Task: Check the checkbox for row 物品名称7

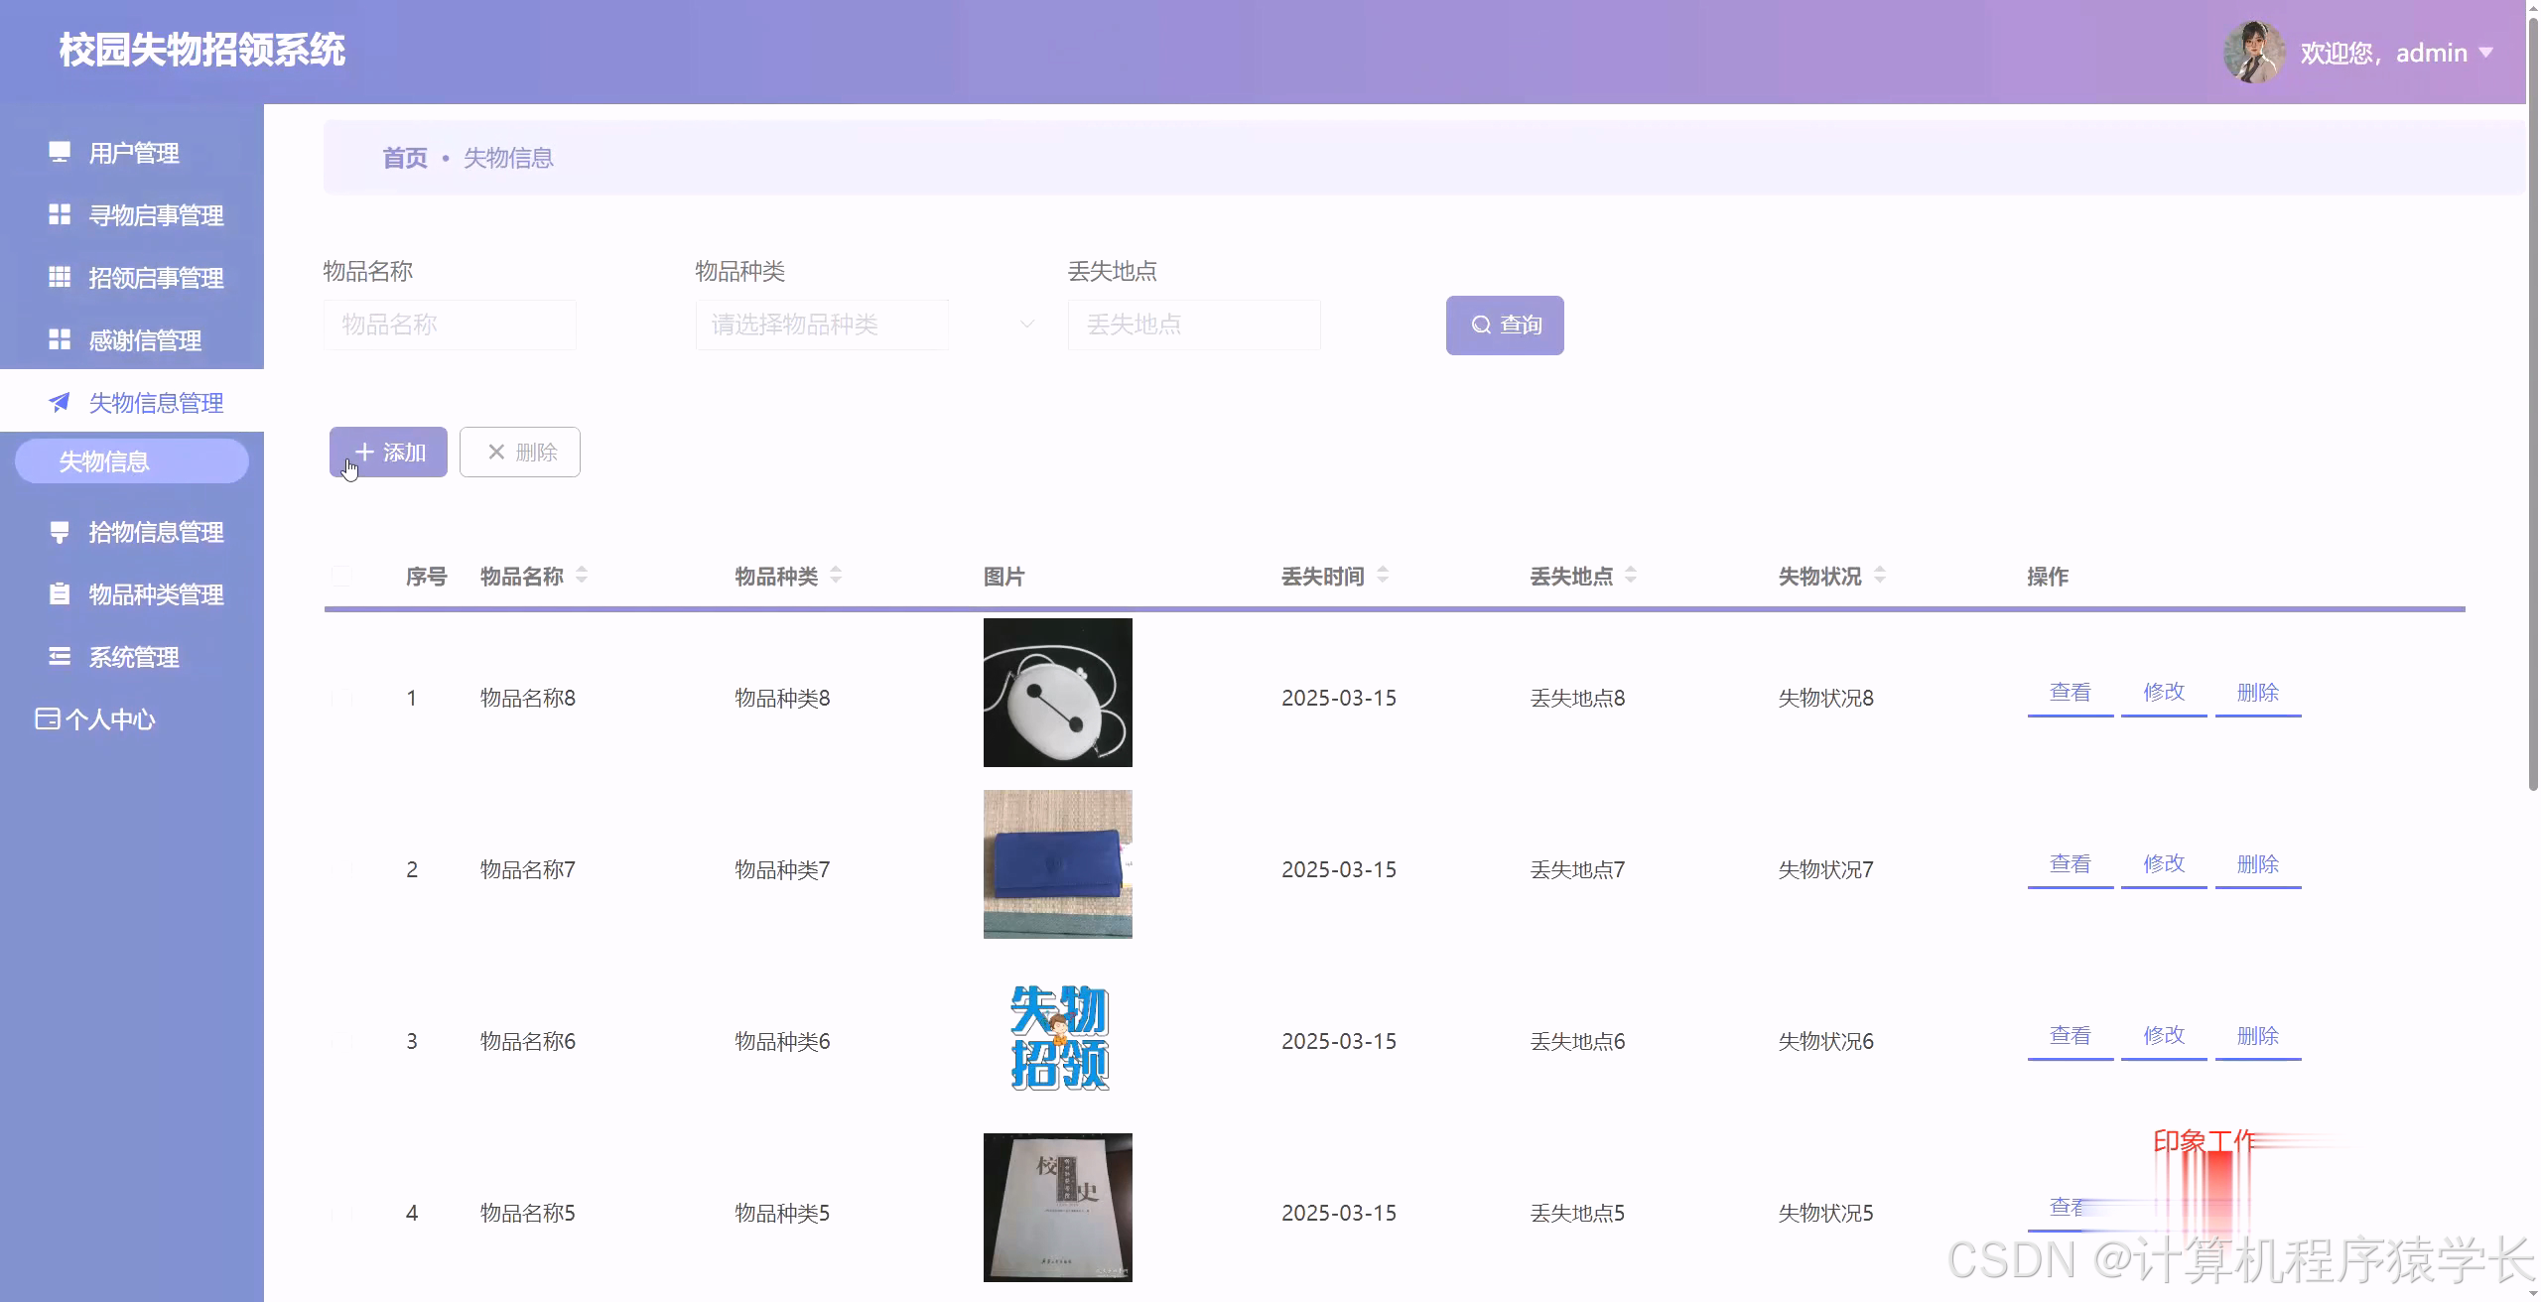Action: [x=341, y=867]
